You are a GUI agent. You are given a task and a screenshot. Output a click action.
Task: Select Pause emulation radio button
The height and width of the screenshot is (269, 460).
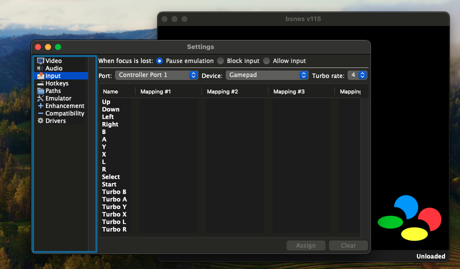(x=159, y=61)
